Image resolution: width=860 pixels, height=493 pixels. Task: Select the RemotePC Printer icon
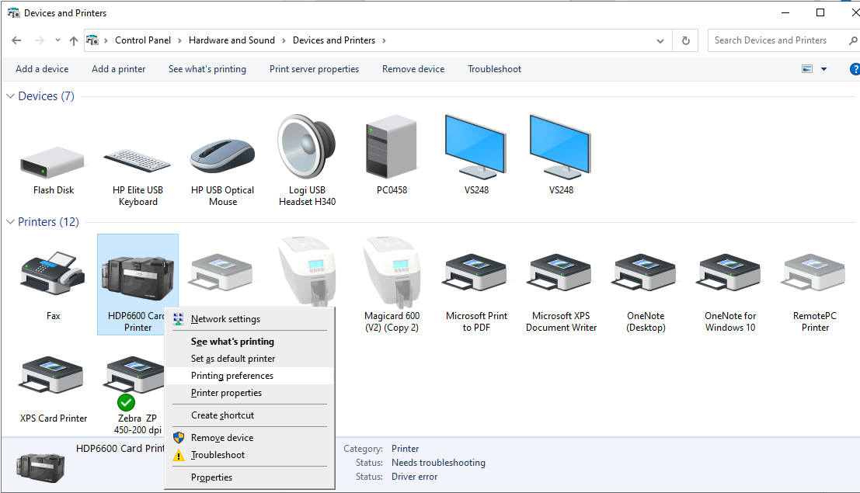coord(814,273)
